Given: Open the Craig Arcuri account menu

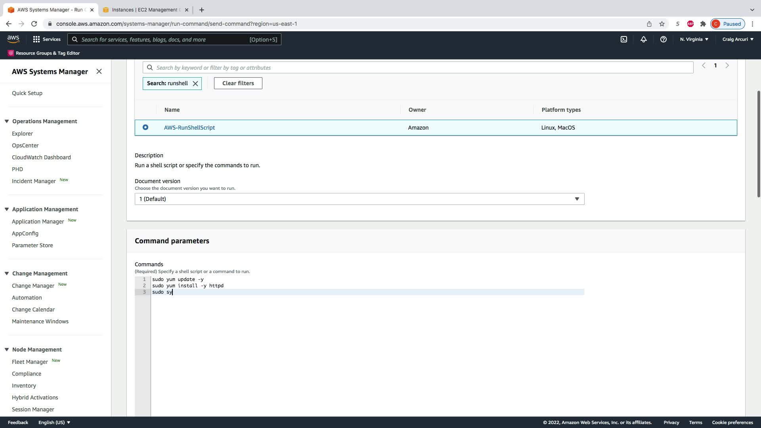Looking at the screenshot, I should pyautogui.click(x=738, y=39).
